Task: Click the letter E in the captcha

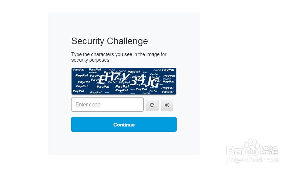Action: [102, 79]
